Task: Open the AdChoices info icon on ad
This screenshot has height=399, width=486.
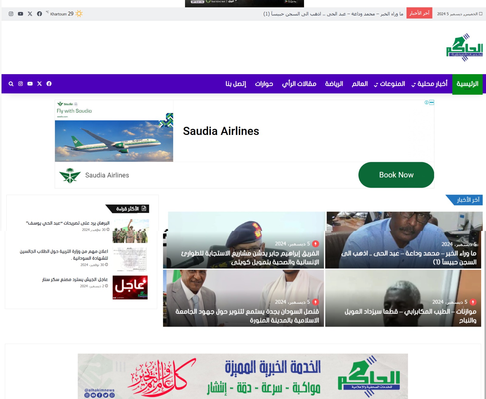Action: click(426, 102)
